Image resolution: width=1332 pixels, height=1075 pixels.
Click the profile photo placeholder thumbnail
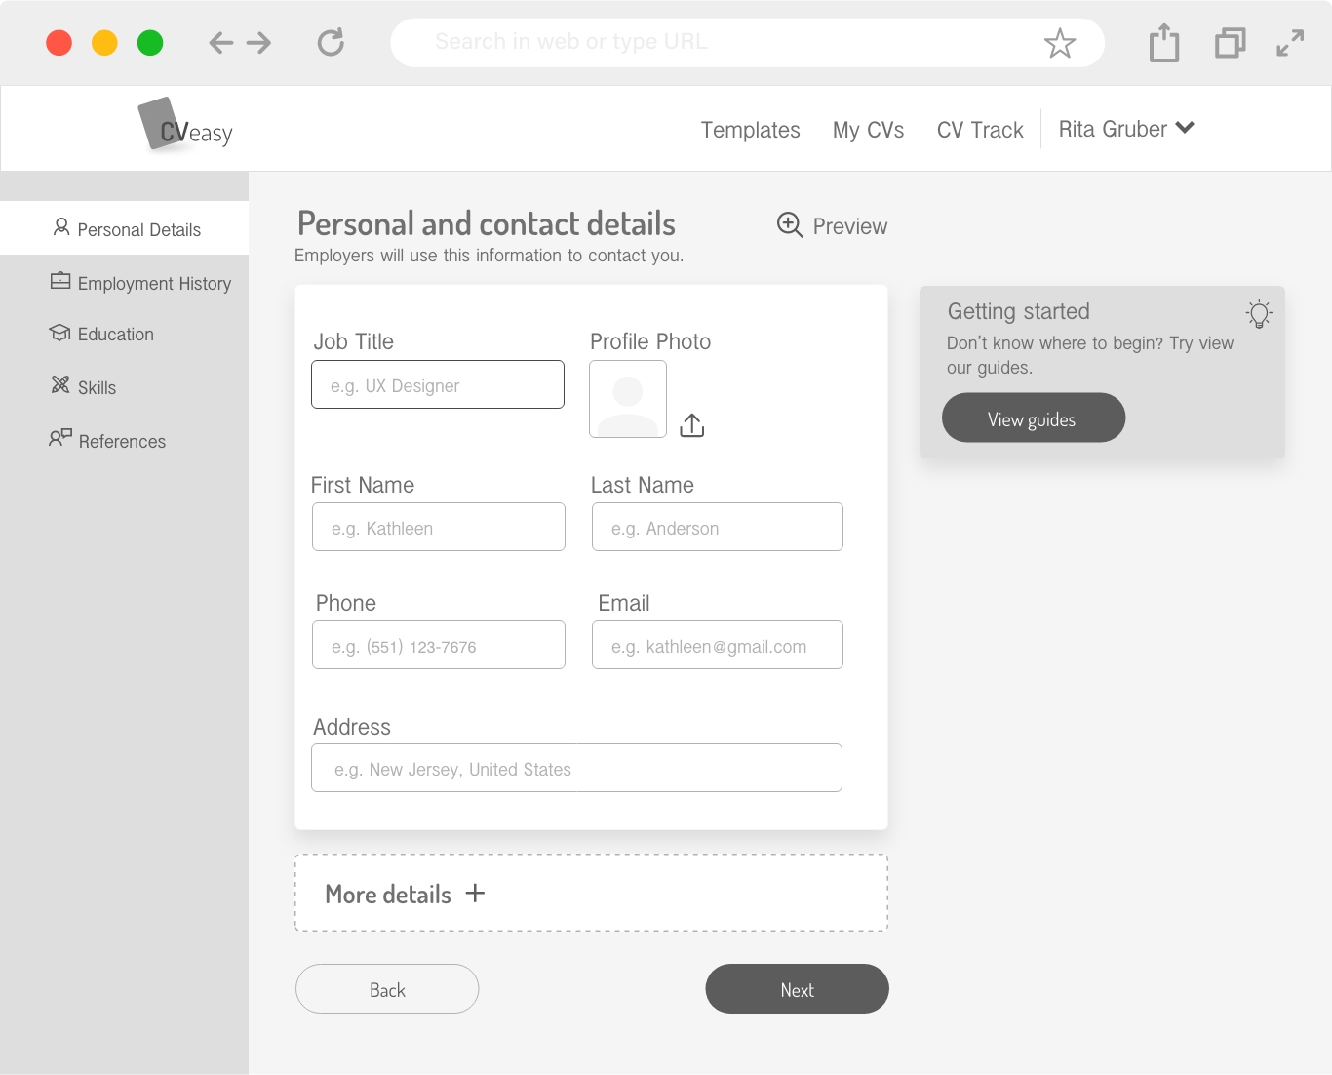[628, 399]
